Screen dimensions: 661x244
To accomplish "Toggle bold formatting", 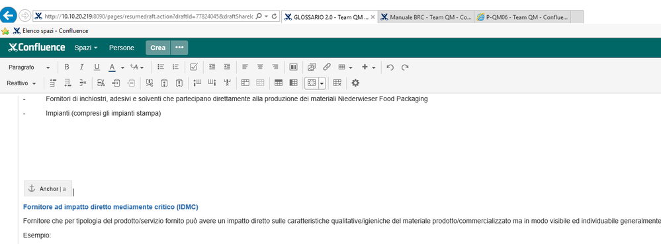I will (67, 67).
